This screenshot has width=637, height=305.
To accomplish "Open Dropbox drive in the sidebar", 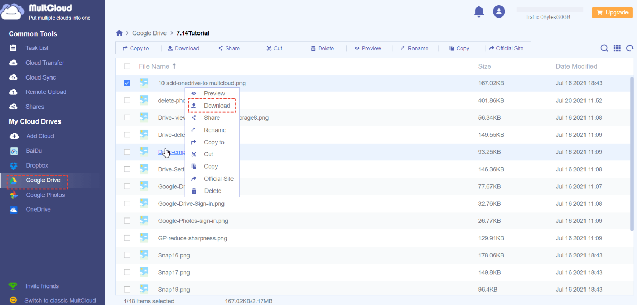I will 37,165.
